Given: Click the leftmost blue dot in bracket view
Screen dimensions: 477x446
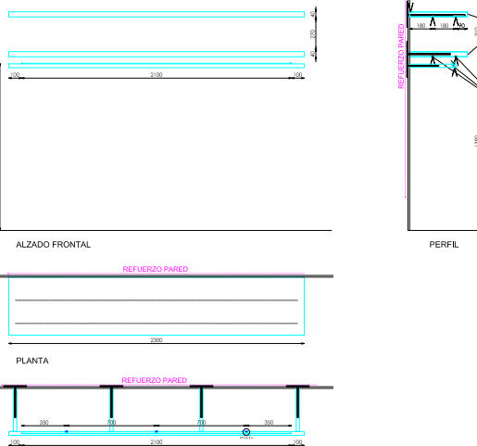Looking at the screenshot, I should [67, 431].
